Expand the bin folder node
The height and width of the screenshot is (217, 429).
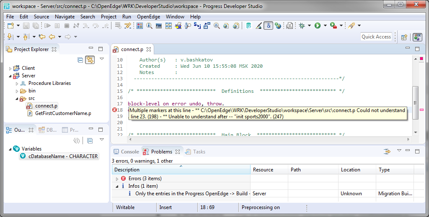(x=17, y=91)
